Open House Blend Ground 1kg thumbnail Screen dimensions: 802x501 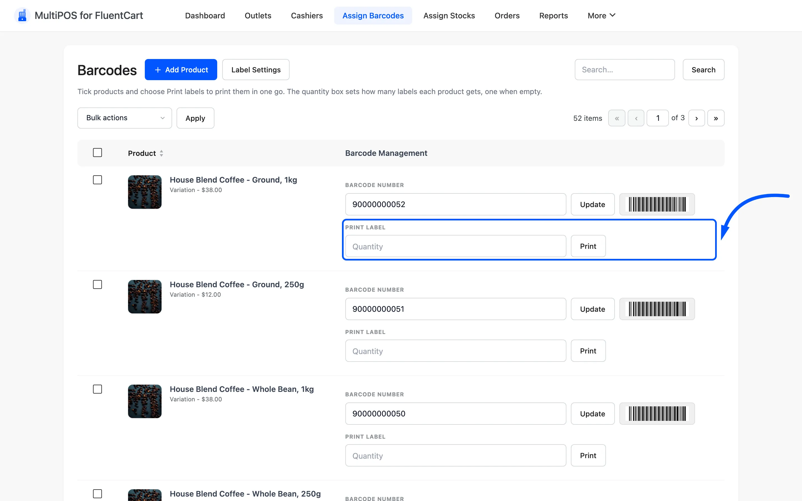tap(145, 192)
